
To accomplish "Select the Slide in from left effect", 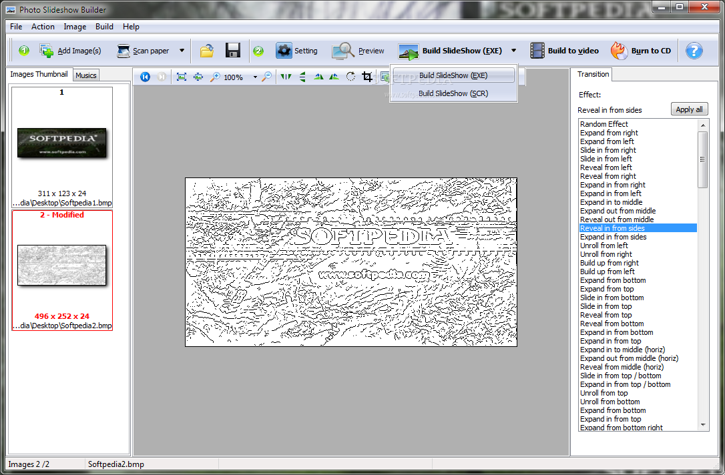I will 638,159.
